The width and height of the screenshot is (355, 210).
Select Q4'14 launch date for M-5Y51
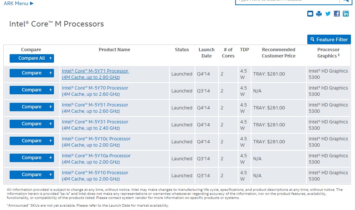pyautogui.click(x=203, y=108)
